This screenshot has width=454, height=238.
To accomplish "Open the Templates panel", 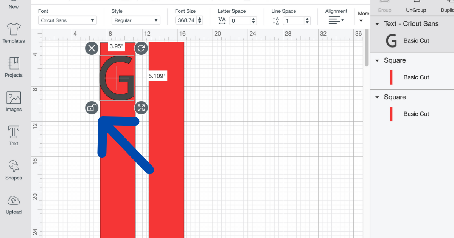I will 14,33.
